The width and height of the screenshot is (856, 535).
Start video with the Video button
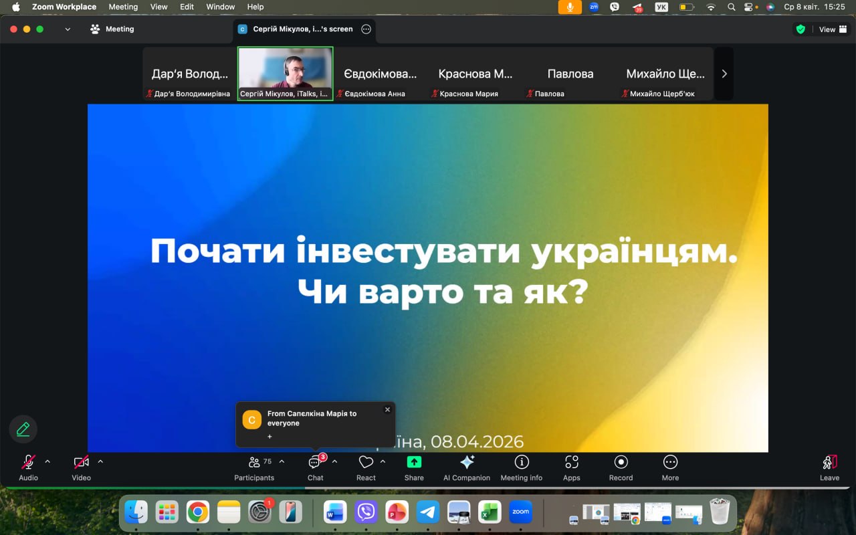[x=81, y=463]
